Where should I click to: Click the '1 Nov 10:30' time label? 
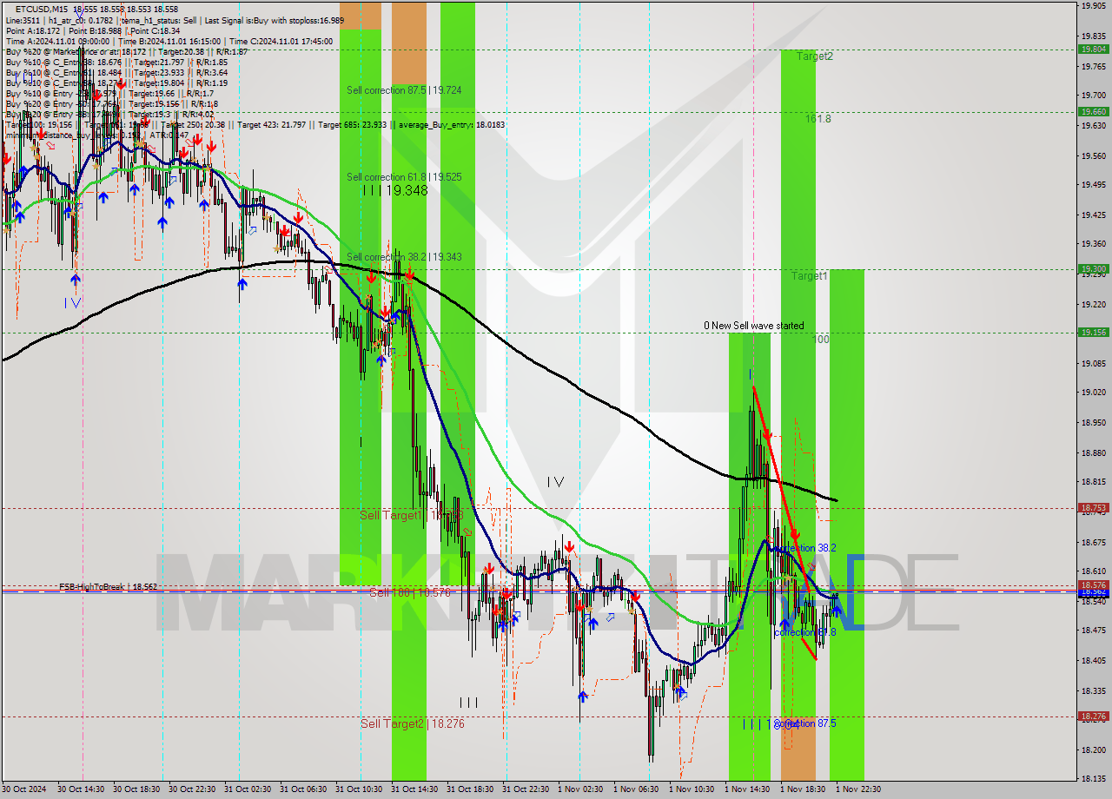(x=692, y=789)
